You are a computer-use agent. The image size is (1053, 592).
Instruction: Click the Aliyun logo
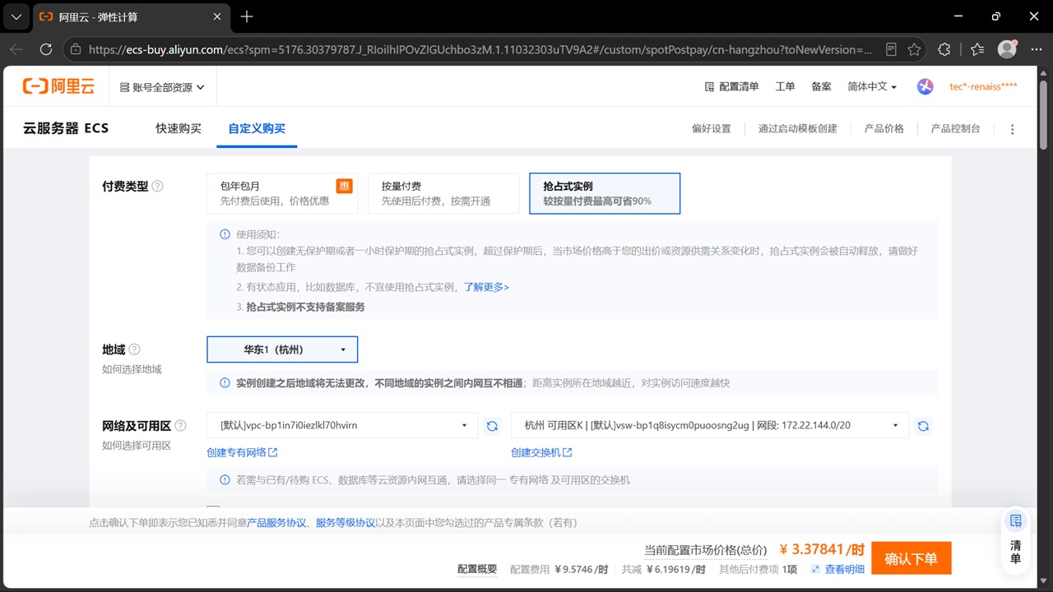click(x=58, y=86)
